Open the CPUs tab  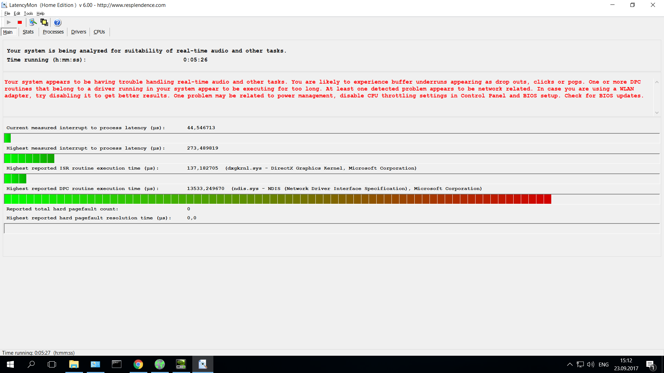point(99,32)
